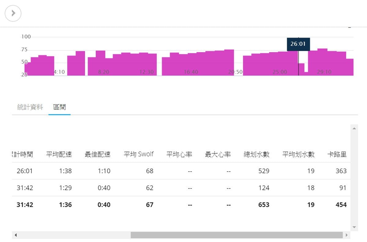Click the 平均 Swolf column header
Image resolution: width=367 pixels, height=242 pixels.
coord(139,155)
